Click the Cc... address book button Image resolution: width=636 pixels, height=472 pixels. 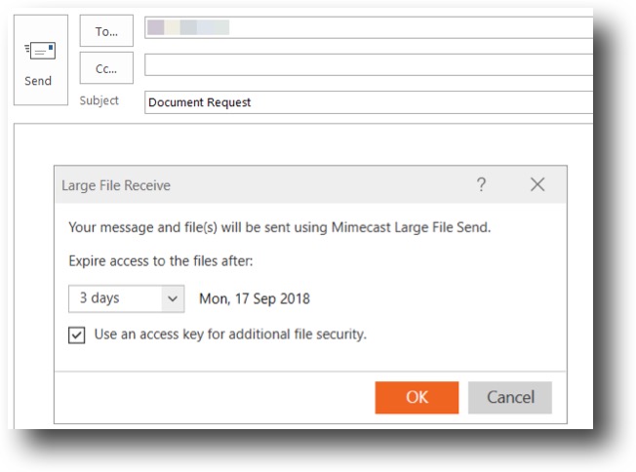(105, 68)
